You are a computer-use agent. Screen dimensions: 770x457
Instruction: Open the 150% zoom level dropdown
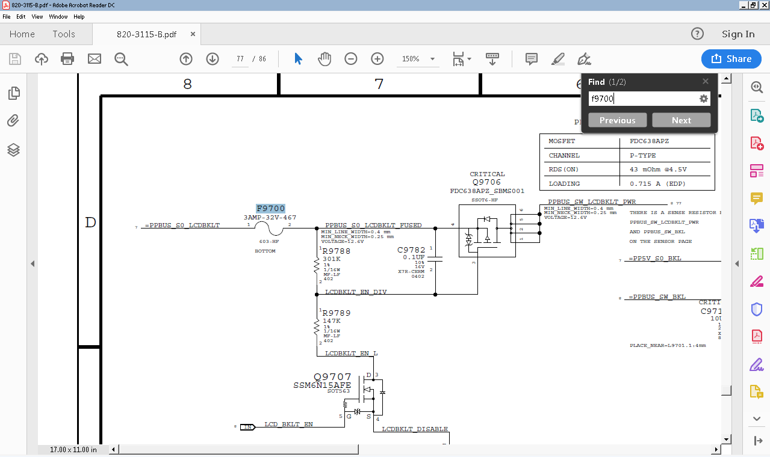tap(432, 59)
